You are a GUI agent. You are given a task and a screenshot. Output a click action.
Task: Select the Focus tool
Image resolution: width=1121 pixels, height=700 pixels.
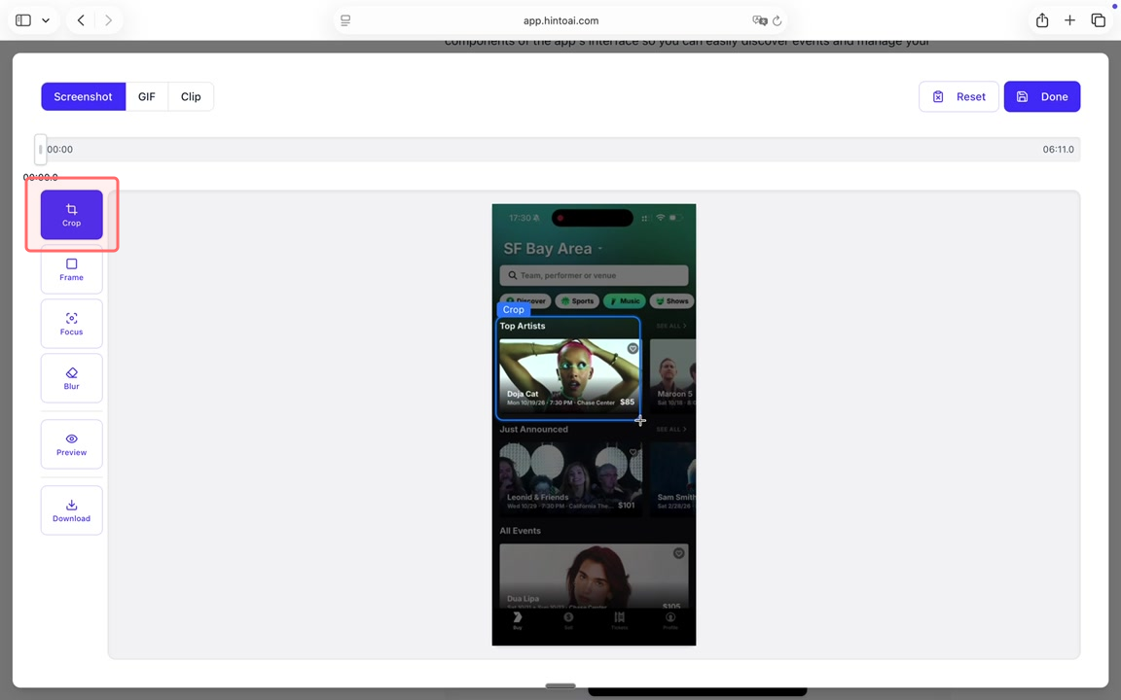point(71,324)
